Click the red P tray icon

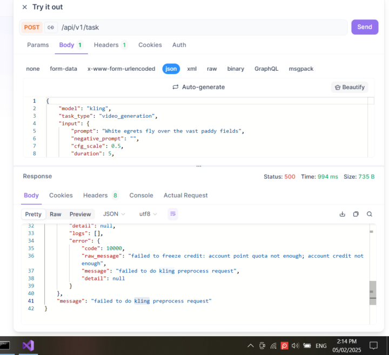click(x=284, y=346)
